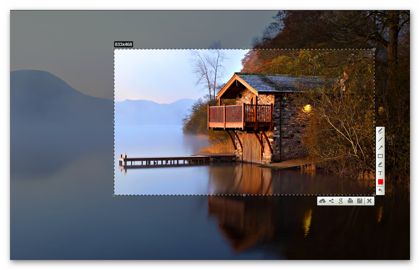Image resolution: width=420 pixels, height=270 pixels.
Task: Share the screenshot on social networks
Action: (331, 201)
